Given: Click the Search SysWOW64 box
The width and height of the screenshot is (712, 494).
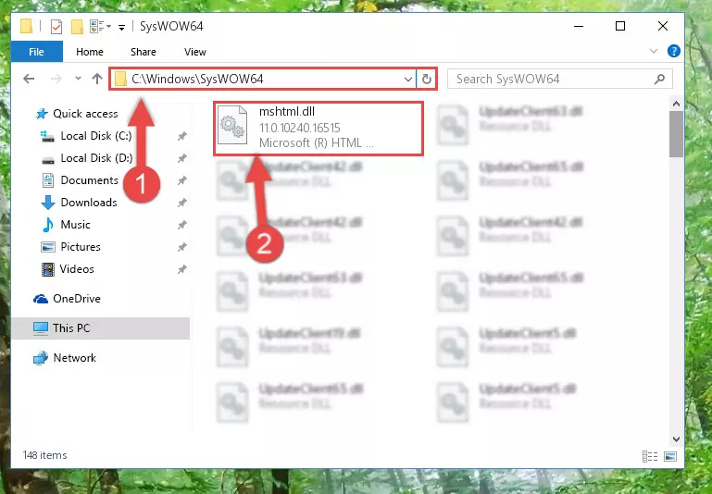Looking at the screenshot, I should click(x=559, y=79).
